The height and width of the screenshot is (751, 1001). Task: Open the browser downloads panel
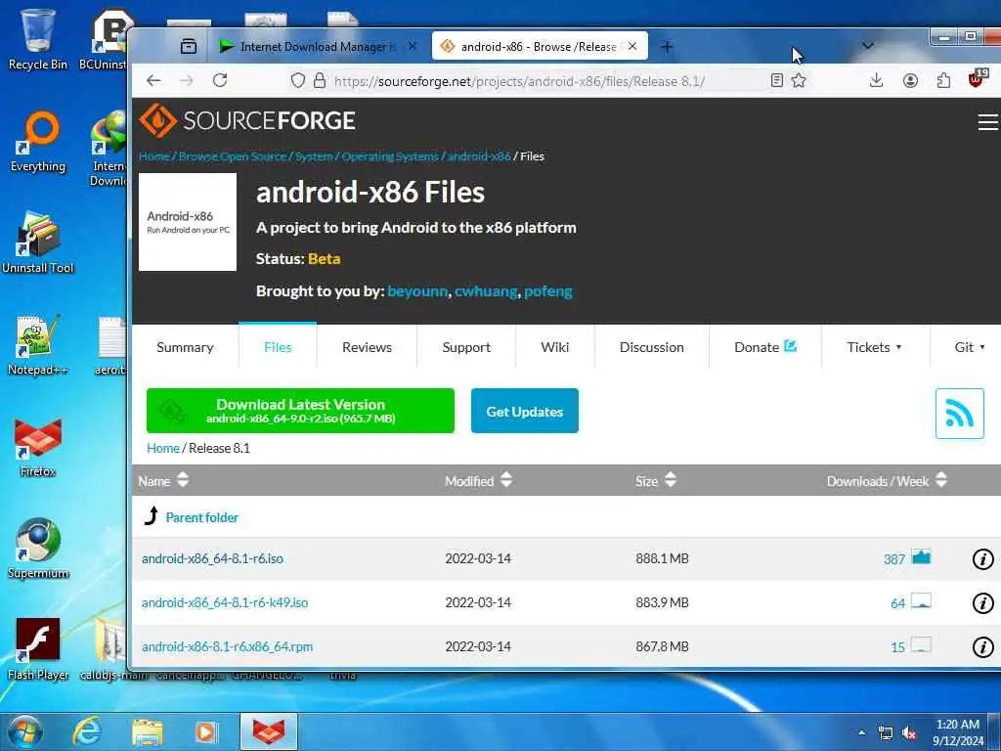point(877,80)
